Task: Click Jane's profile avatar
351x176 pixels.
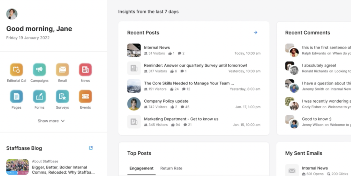Action: click(12, 14)
